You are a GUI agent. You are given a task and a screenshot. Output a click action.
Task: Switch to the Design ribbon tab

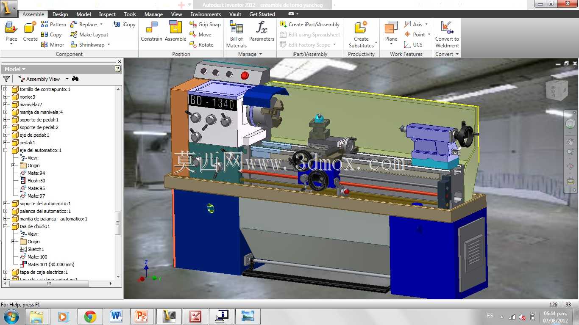(60, 14)
